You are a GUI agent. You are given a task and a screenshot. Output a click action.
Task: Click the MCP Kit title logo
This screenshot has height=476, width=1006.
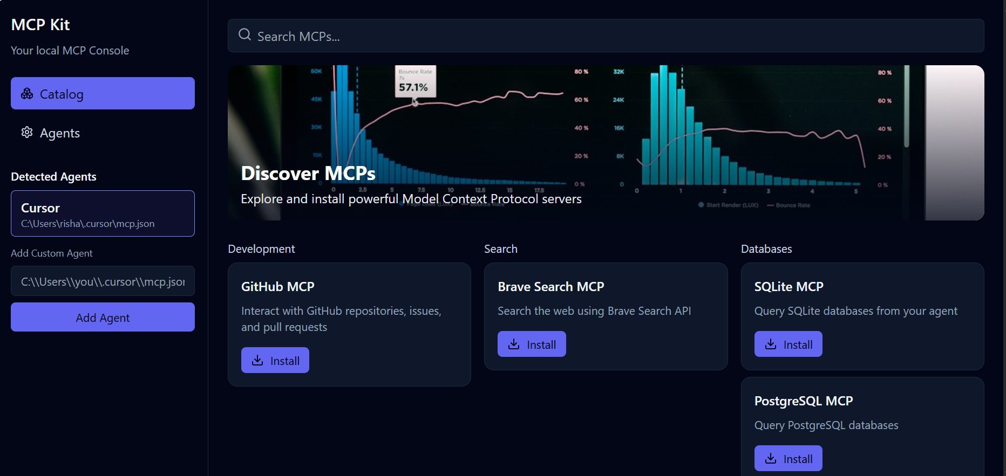[x=40, y=25]
